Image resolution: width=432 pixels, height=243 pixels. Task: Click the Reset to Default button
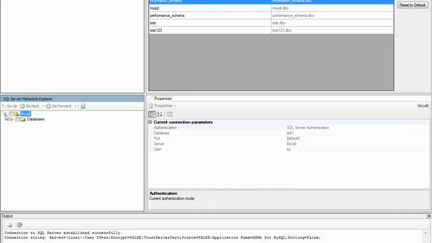click(412, 5)
